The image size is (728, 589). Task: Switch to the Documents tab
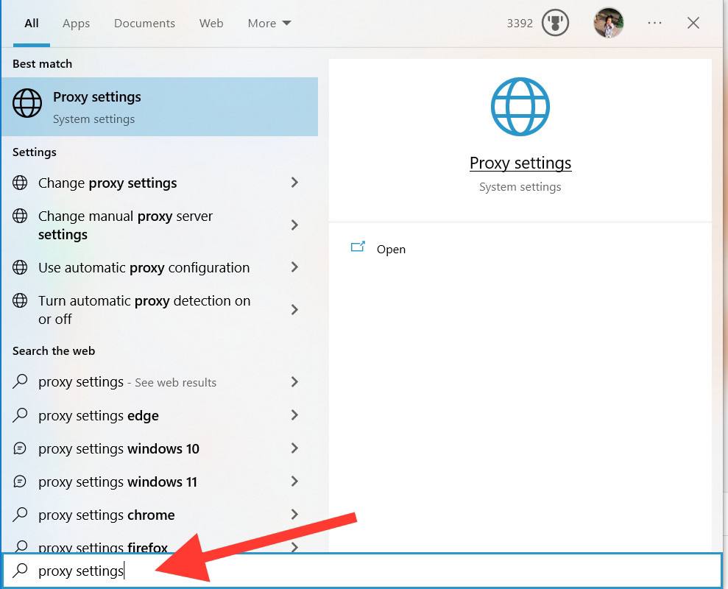point(144,23)
